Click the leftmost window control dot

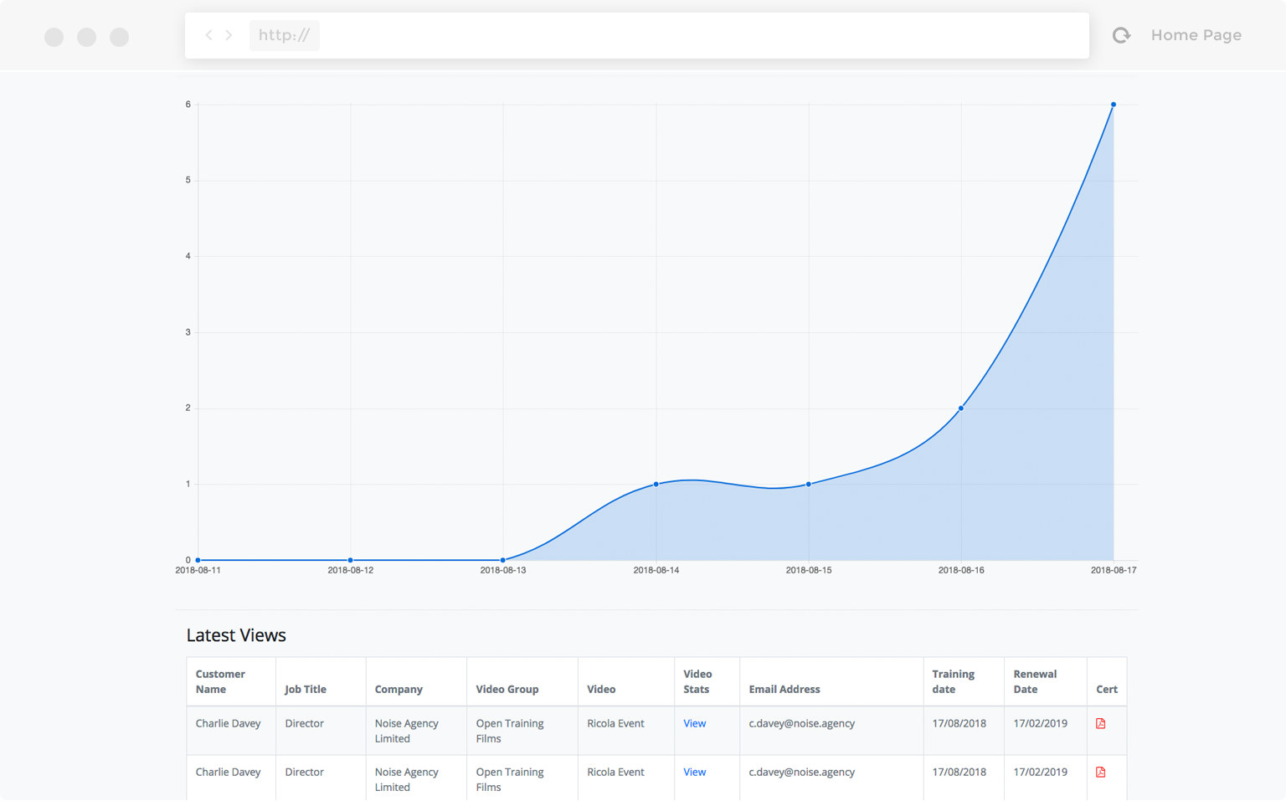pyautogui.click(x=54, y=37)
